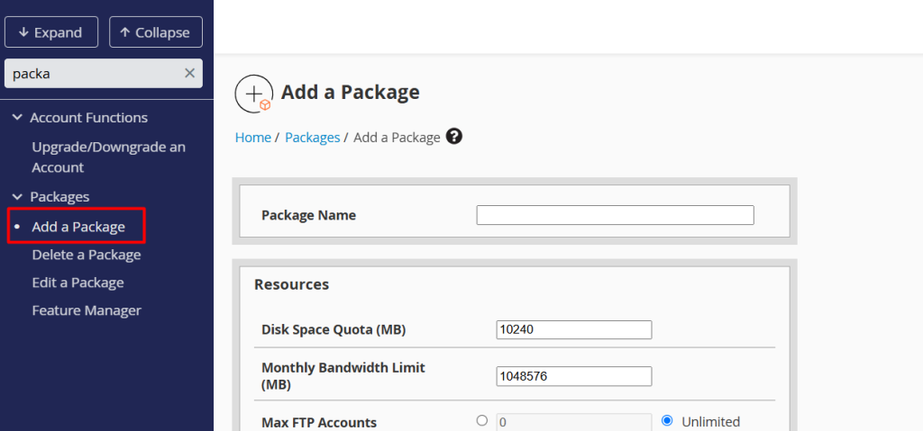The width and height of the screenshot is (923, 431).
Task: Click the 'Add a Package' page title
Action: click(x=351, y=93)
